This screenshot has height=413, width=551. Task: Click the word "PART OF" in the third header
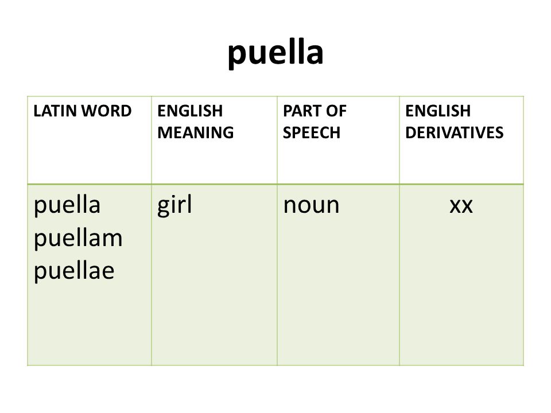(x=315, y=111)
